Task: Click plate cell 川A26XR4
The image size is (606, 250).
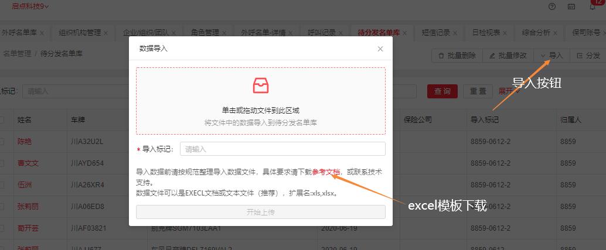Action: tap(87, 185)
